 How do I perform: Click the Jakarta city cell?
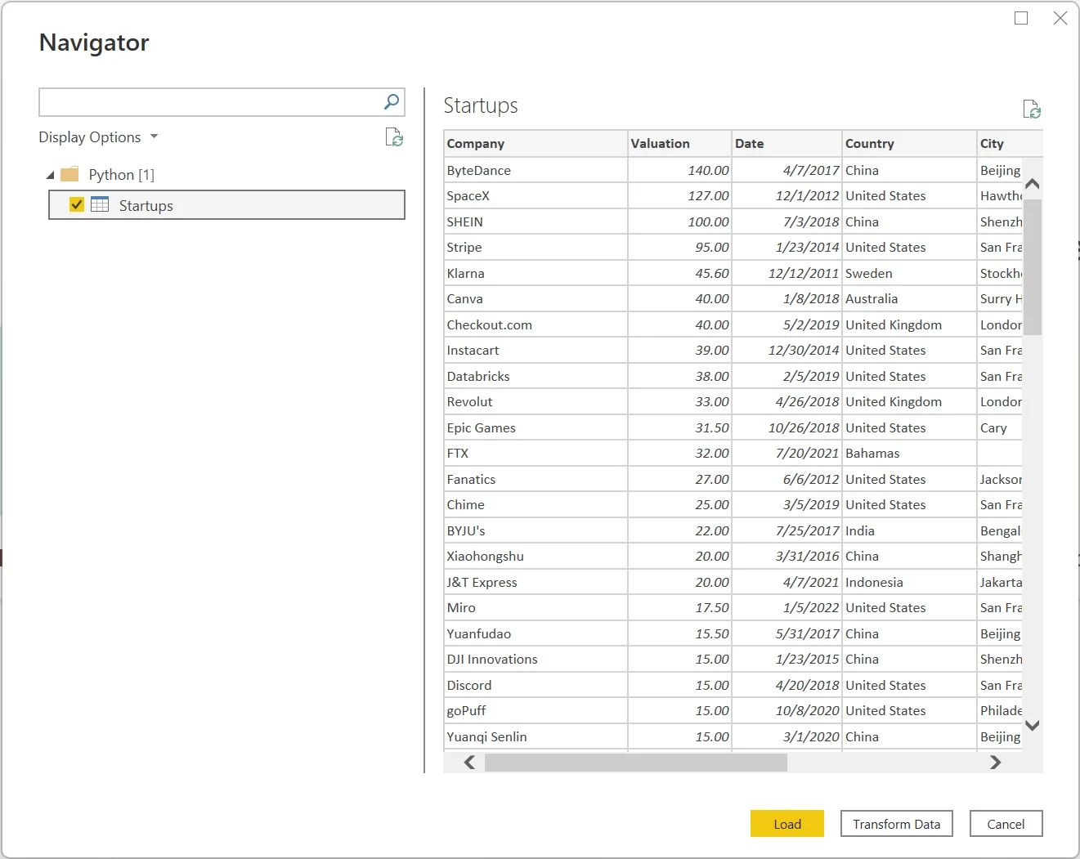pyautogui.click(x=1000, y=582)
